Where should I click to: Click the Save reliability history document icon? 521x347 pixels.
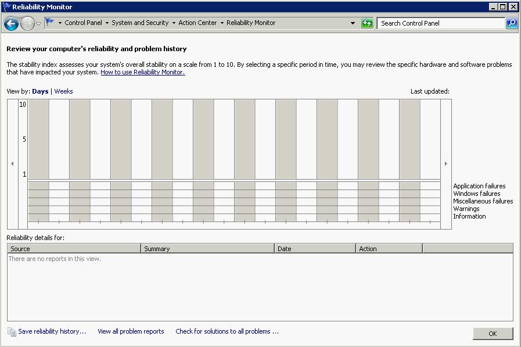[12, 332]
